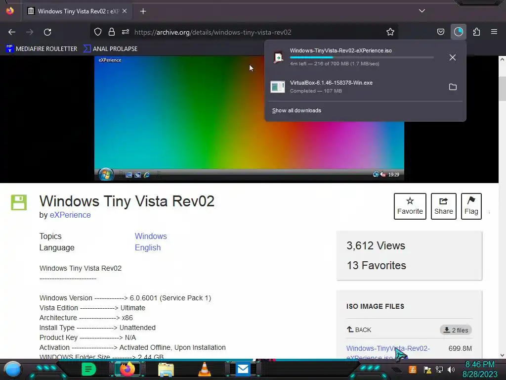
Task: Click the 13 Favorites text
Action: pos(376,265)
